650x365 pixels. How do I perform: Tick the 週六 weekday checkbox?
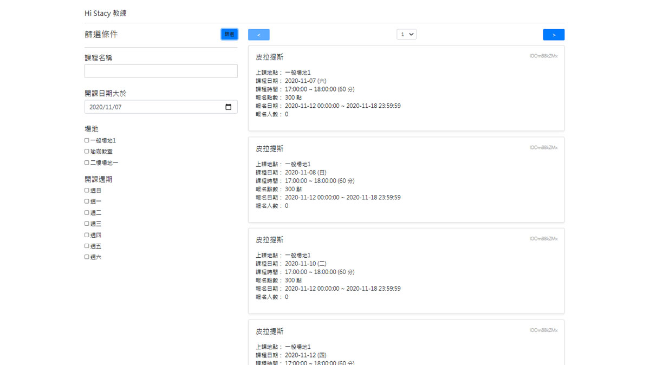pos(87,257)
